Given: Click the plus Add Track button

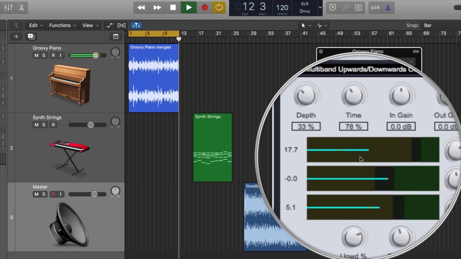Looking at the screenshot, I should point(16,36).
